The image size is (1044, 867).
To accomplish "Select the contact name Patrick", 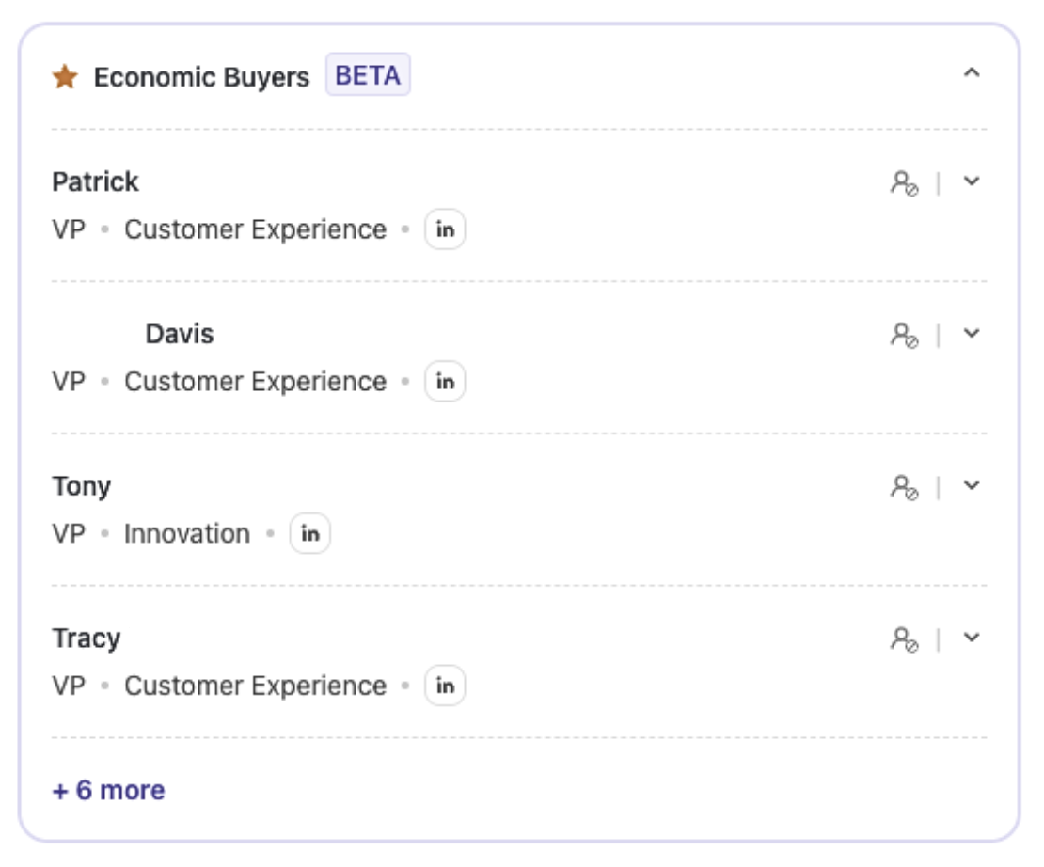I will (95, 181).
